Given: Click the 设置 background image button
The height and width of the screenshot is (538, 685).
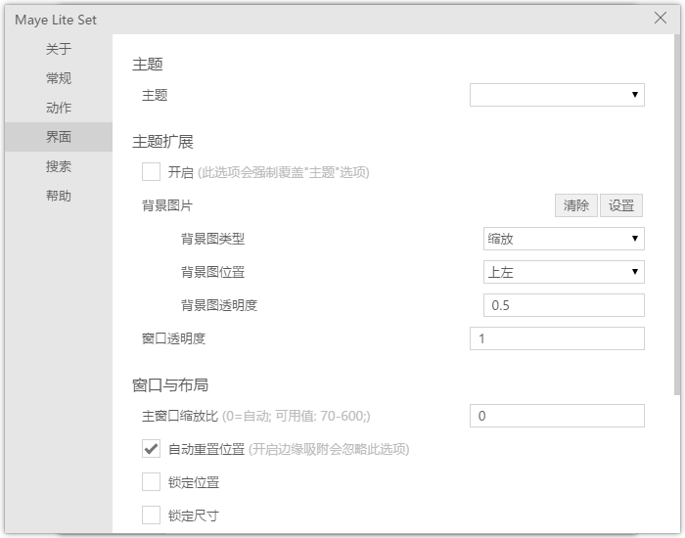Looking at the screenshot, I should coord(621,205).
